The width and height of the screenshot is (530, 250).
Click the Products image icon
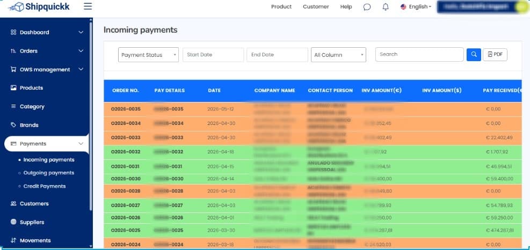pyautogui.click(x=13, y=88)
